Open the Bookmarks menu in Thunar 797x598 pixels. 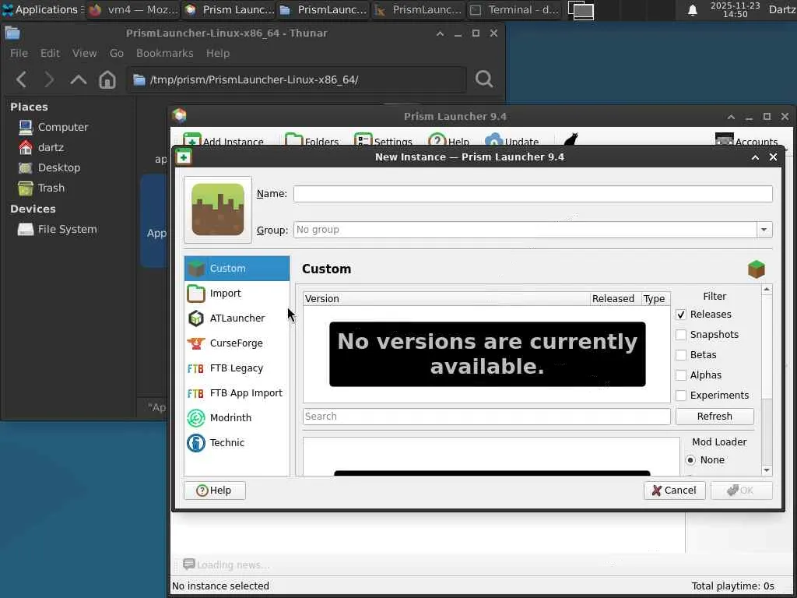tap(165, 54)
